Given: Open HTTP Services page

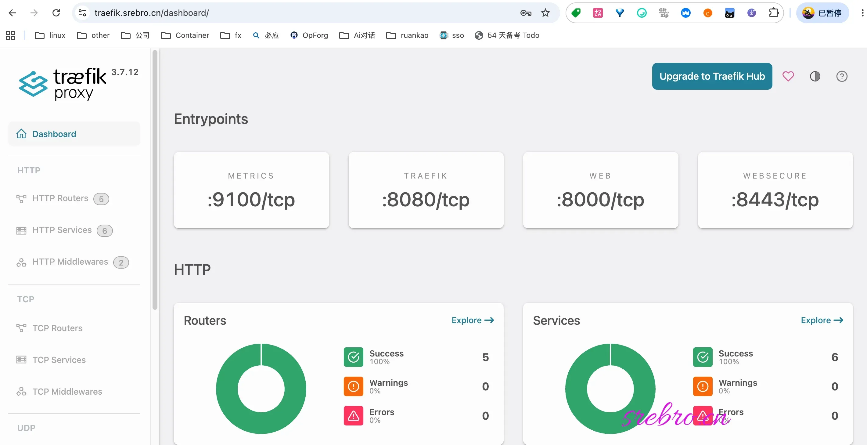Looking at the screenshot, I should click(64, 230).
